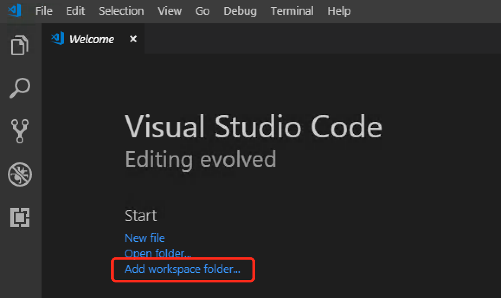Screen dimensions: 501x298
Task: Open the Selection menu
Action: [x=121, y=11]
